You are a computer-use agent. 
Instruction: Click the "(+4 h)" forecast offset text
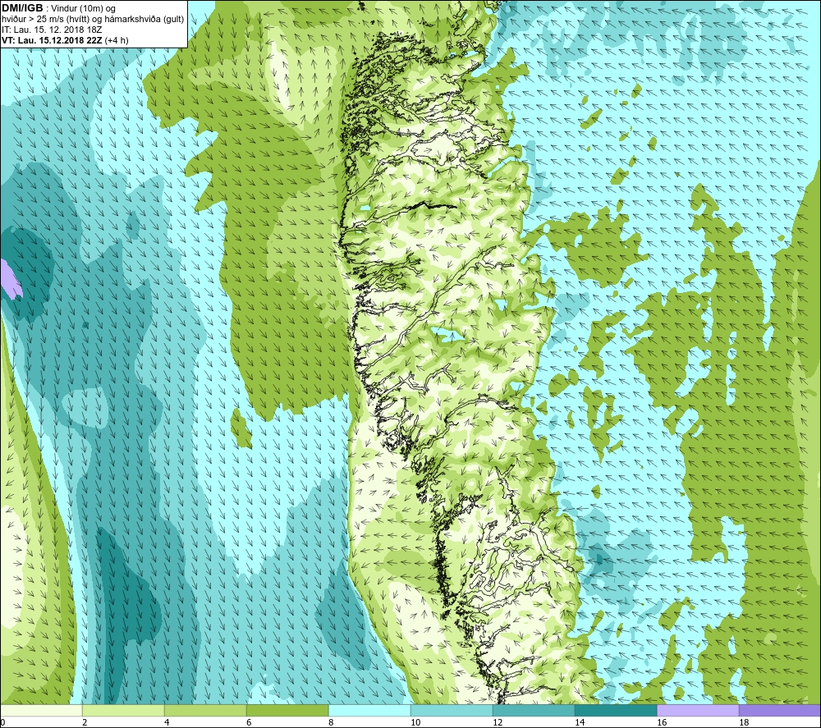click(117, 40)
